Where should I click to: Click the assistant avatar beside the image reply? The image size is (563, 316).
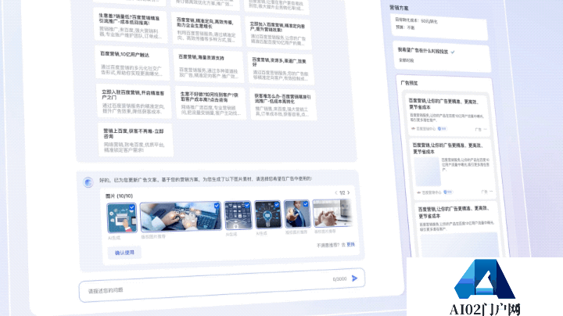[x=88, y=182]
